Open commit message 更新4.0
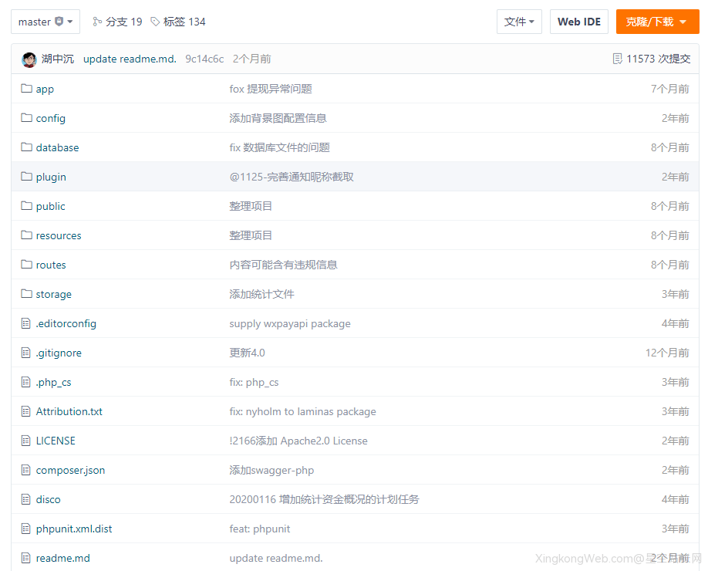The width and height of the screenshot is (708, 571). click(247, 353)
